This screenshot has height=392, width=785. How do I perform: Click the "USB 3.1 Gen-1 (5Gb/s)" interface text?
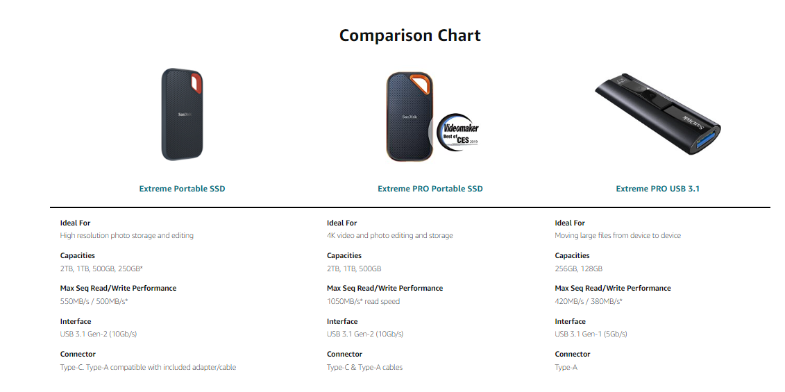(591, 334)
